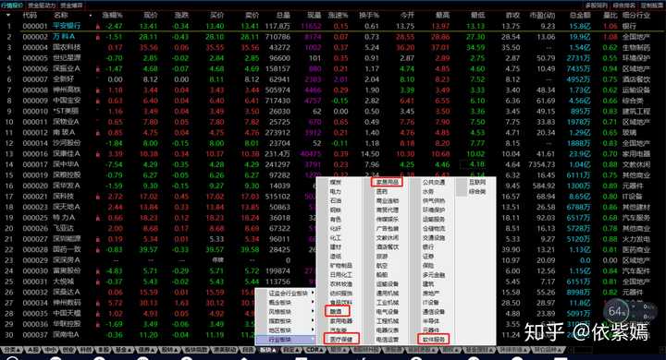The image size is (666, 360).
Task: Select 酿酒 in the industry menu
Action: (x=337, y=312)
